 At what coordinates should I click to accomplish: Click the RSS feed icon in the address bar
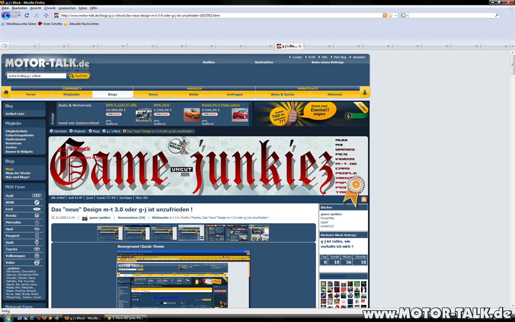pos(385,15)
